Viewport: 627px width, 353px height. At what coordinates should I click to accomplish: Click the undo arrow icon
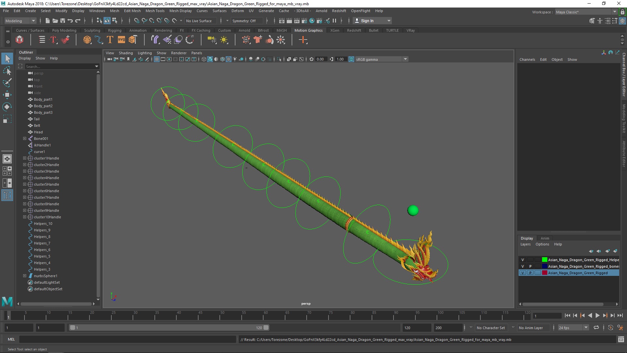click(70, 21)
